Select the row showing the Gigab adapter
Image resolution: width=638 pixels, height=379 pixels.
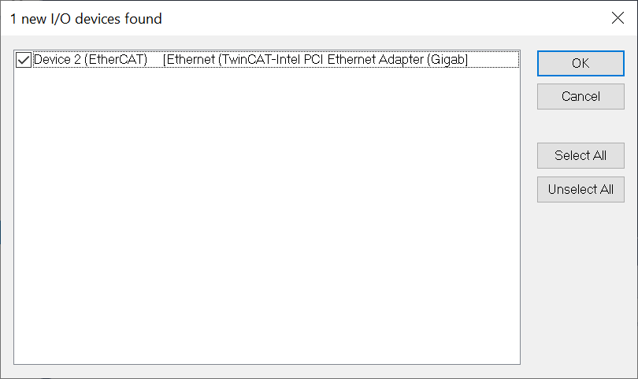267,59
